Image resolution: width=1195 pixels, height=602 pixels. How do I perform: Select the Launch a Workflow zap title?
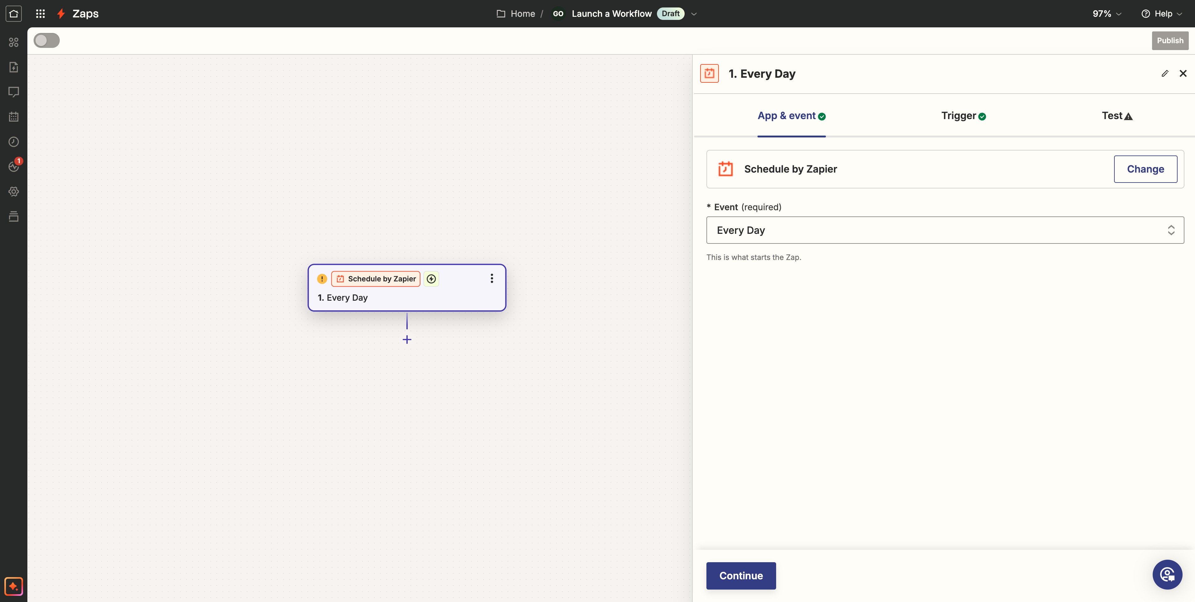[612, 13]
